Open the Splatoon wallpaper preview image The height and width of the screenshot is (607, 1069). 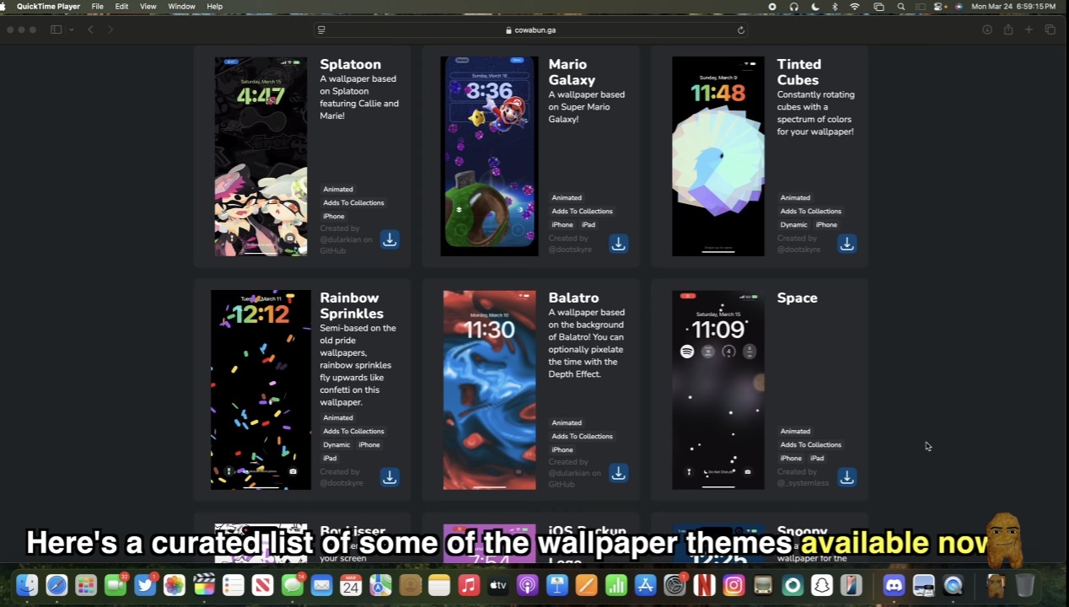coord(261,156)
